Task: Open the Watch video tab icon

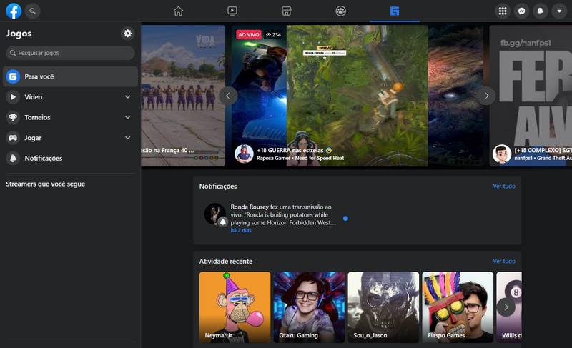Action: coord(232,11)
